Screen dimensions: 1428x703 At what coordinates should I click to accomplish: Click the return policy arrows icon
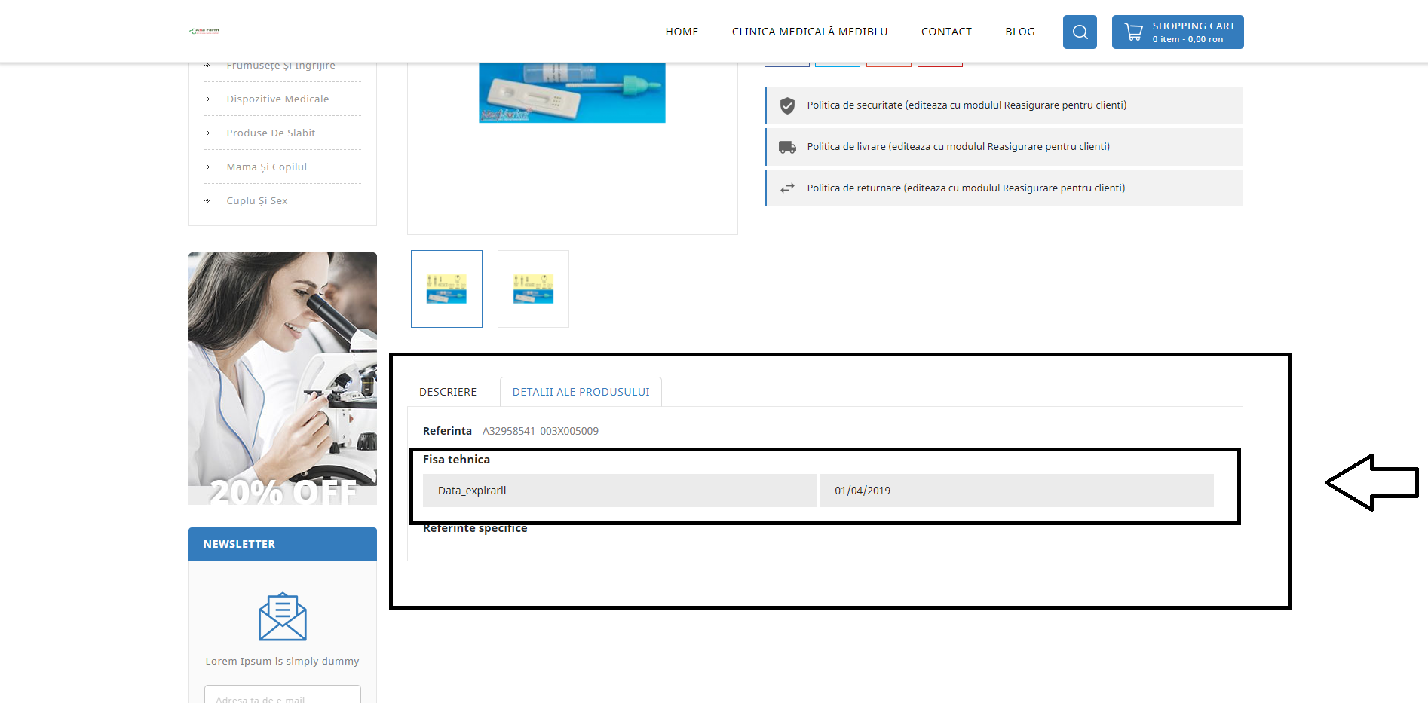pyautogui.click(x=787, y=188)
